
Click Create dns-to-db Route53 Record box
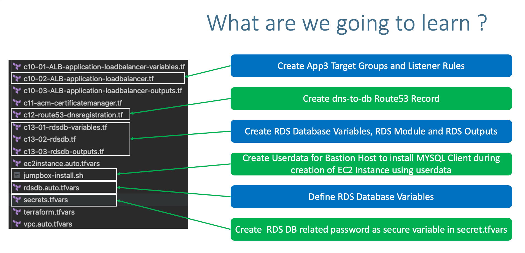tap(371, 99)
